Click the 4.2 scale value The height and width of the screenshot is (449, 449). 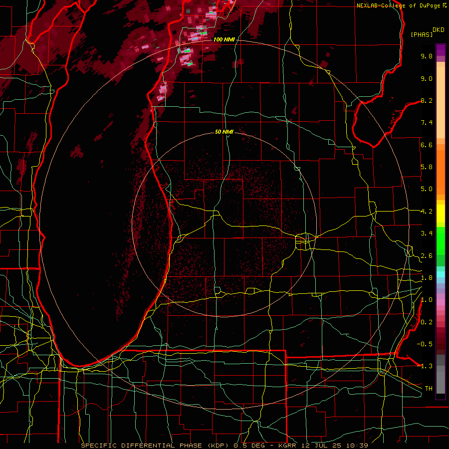point(427,212)
